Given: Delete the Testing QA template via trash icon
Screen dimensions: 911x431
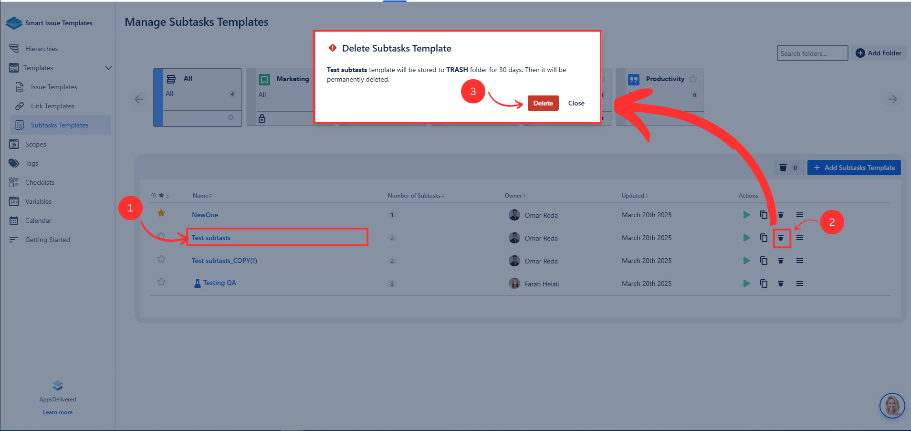Looking at the screenshot, I should click(781, 284).
